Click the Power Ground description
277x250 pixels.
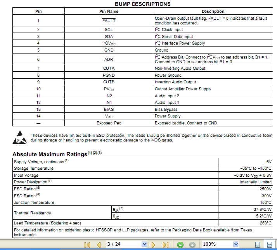click(168, 75)
